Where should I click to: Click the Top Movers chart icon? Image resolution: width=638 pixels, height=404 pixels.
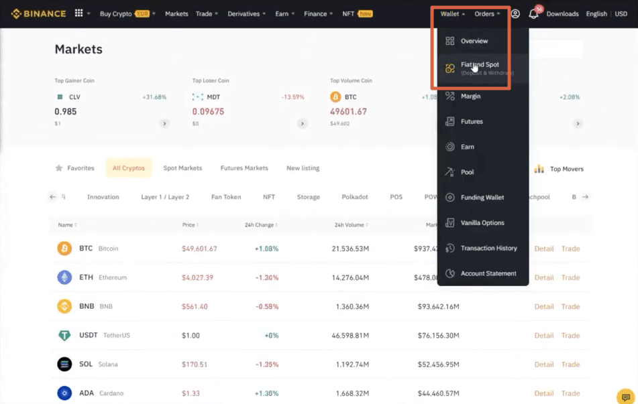coord(539,169)
